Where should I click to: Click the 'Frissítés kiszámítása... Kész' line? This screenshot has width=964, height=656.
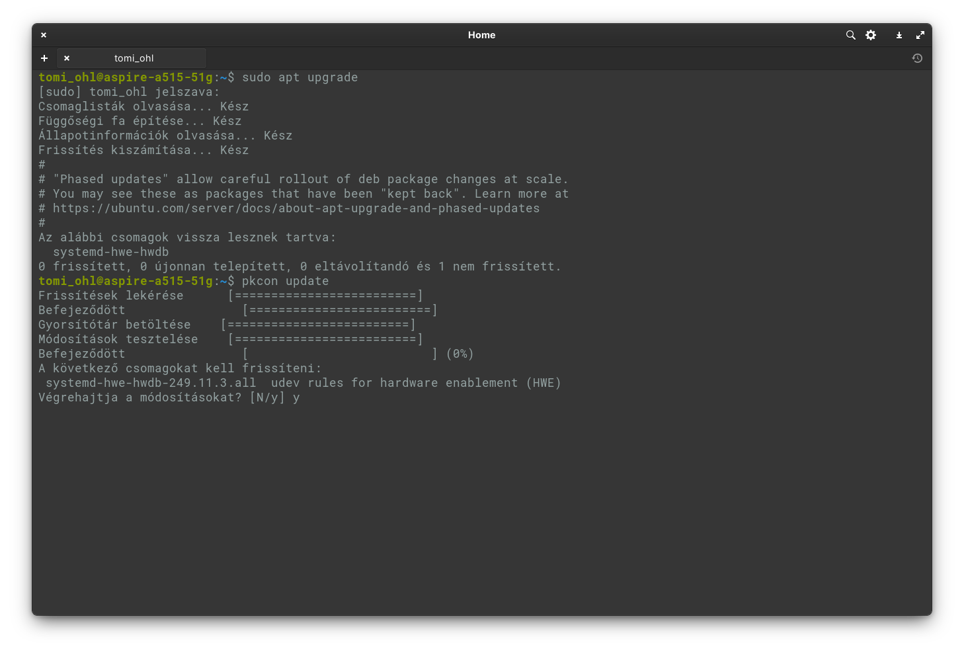click(x=143, y=150)
